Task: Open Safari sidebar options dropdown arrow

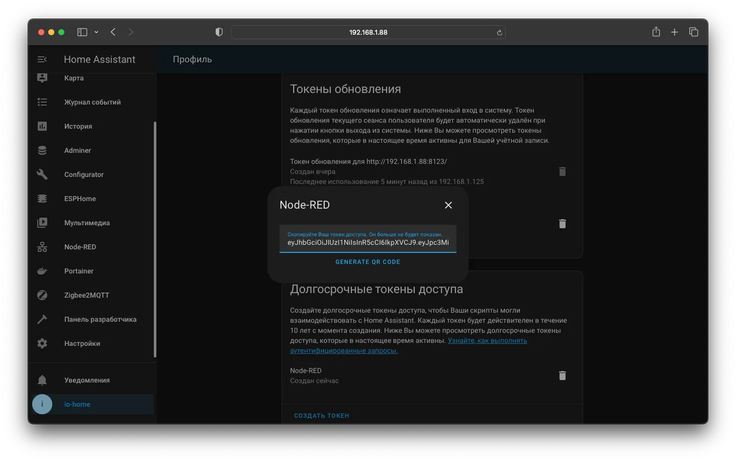Action: click(x=97, y=32)
